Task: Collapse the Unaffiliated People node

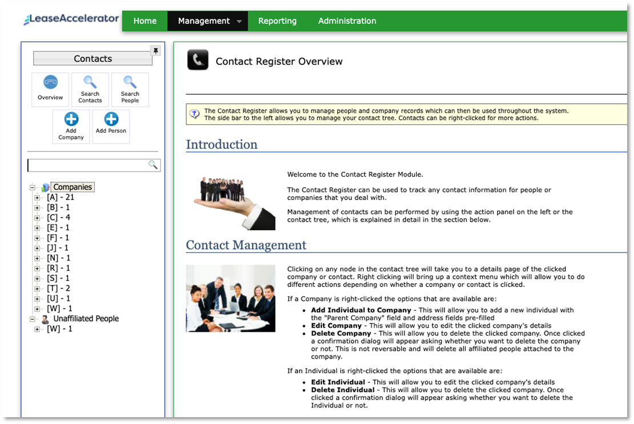Action: coord(33,319)
